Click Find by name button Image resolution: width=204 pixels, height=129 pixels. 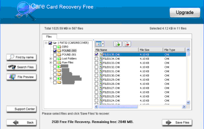(21, 57)
